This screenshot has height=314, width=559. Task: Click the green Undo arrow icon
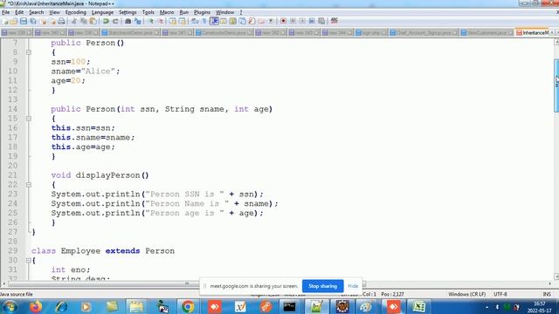pyautogui.click(x=106, y=21)
